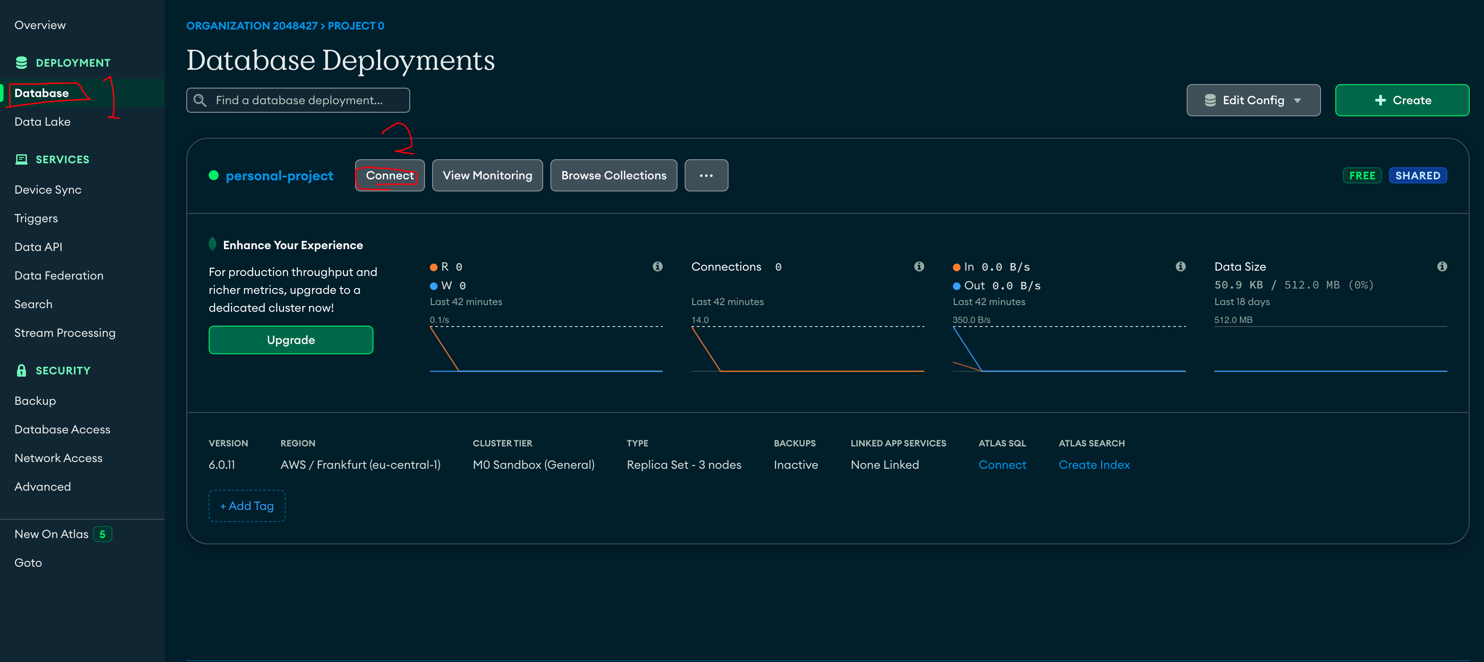Open the three-dots more options menu

pyautogui.click(x=706, y=176)
